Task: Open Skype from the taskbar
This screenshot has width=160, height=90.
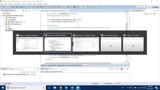Action: (x=66, y=88)
